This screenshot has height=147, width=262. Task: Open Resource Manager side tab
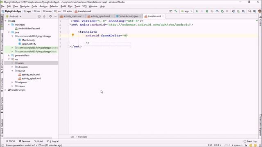(x=2, y=43)
